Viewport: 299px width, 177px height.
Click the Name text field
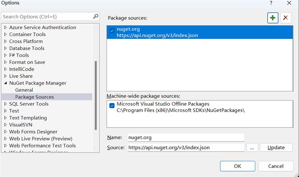(185, 138)
